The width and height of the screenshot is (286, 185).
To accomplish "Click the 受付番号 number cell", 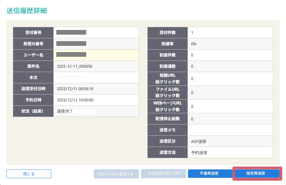I will coord(96,32).
